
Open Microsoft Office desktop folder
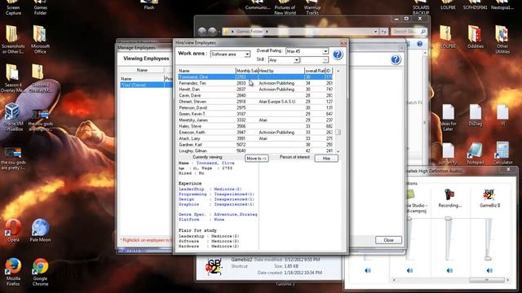point(40,40)
